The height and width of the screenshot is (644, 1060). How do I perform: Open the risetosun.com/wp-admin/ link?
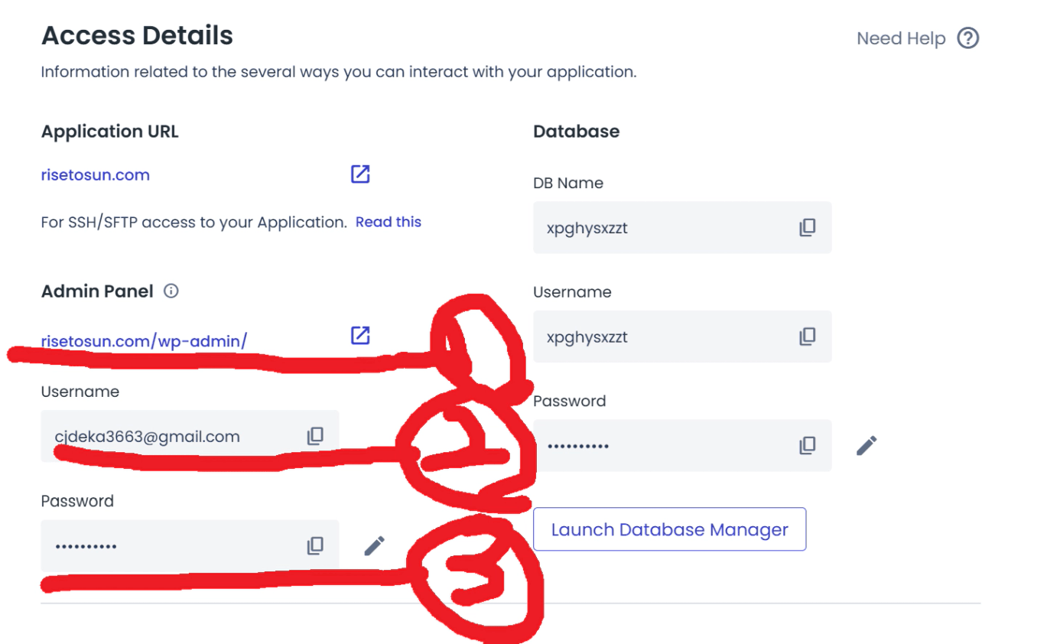(144, 341)
